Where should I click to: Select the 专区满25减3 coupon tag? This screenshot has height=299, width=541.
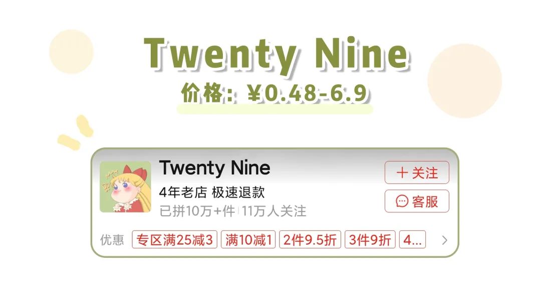(175, 239)
